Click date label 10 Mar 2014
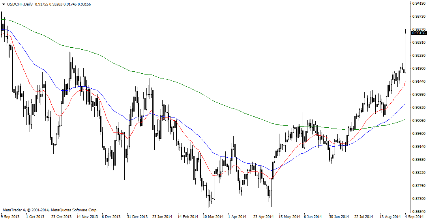Screen dimensions: 427x220 213,217
